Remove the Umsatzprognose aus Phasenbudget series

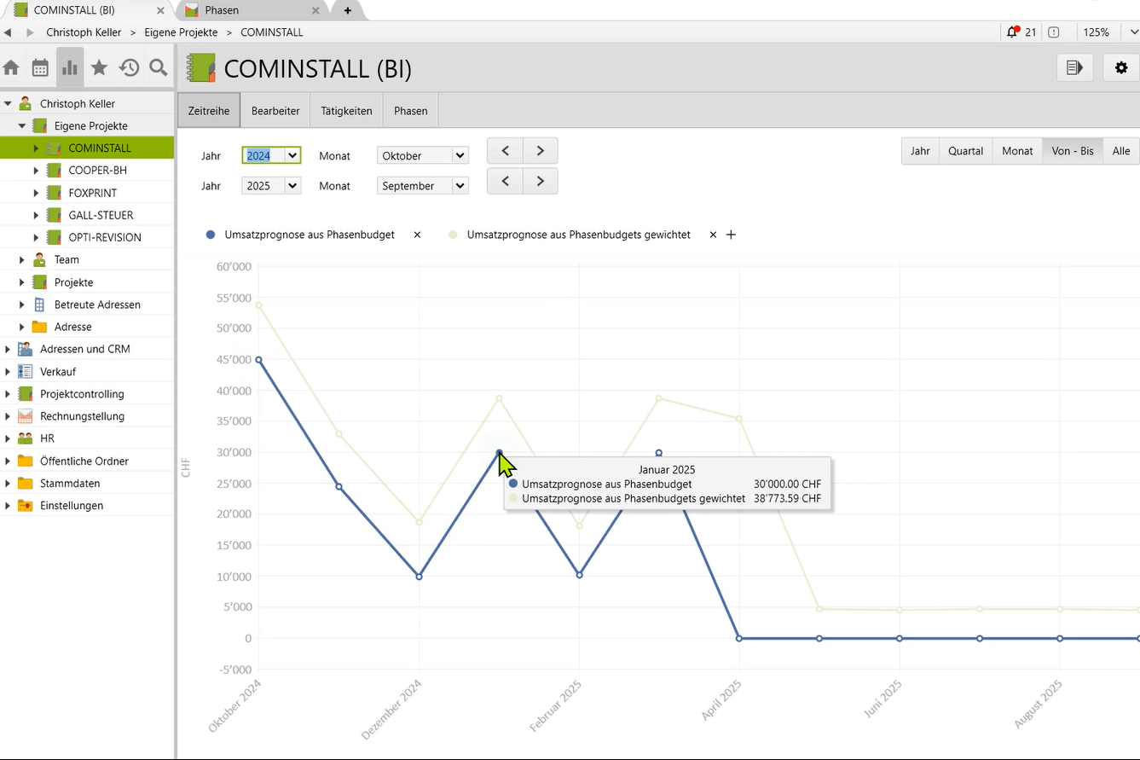(417, 235)
